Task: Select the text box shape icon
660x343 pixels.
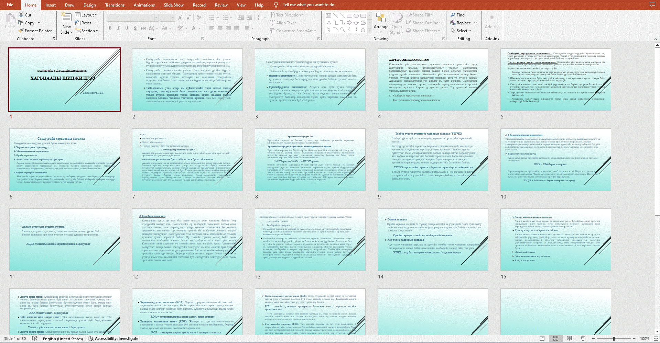Action: 328,16
